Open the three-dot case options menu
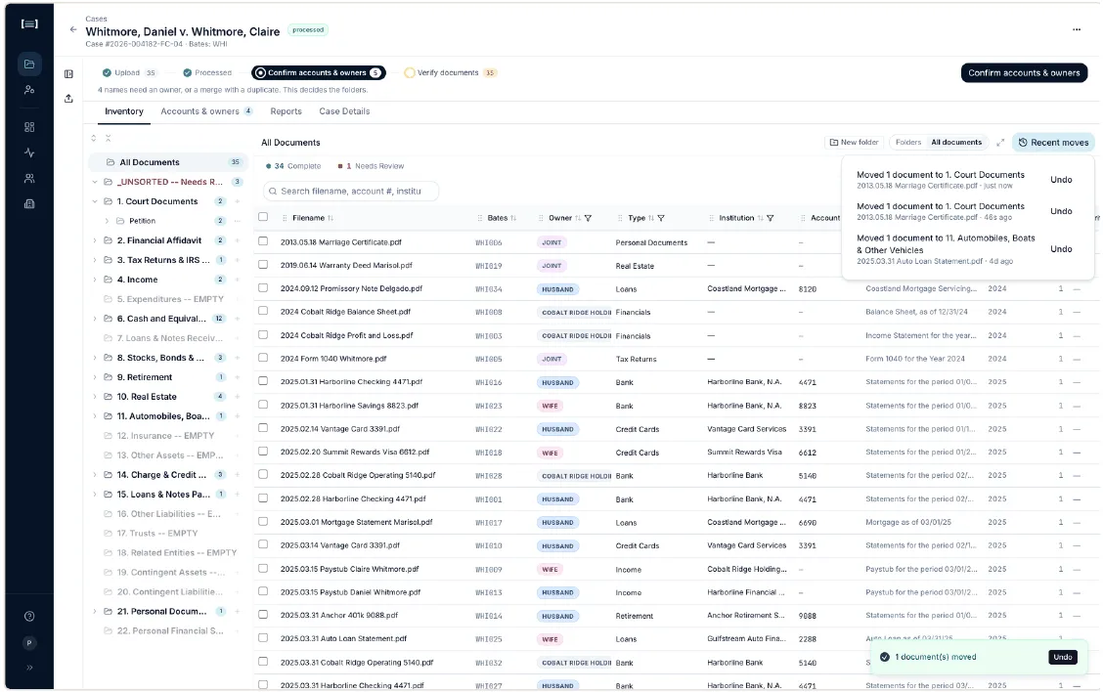Screen dimensions: 1103x692 click(x=1077, y=29)
